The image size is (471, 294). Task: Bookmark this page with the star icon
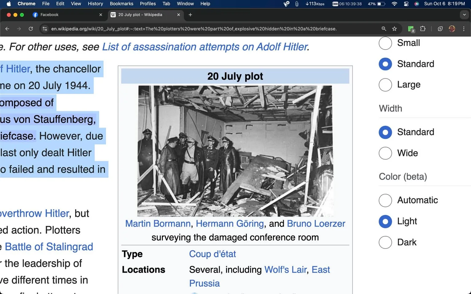pyautogui.click(x=394, y=29)
